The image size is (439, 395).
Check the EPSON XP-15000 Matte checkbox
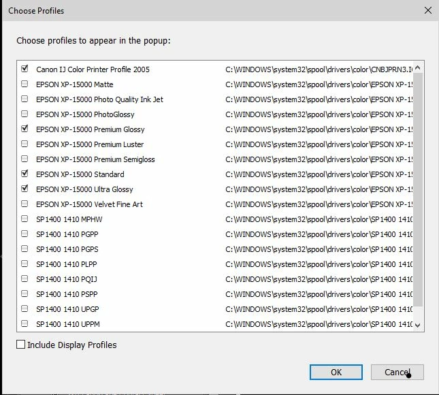click(25, 84)
